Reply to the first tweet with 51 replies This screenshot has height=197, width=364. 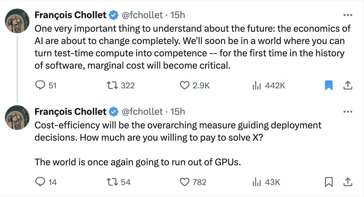point(40,85)
